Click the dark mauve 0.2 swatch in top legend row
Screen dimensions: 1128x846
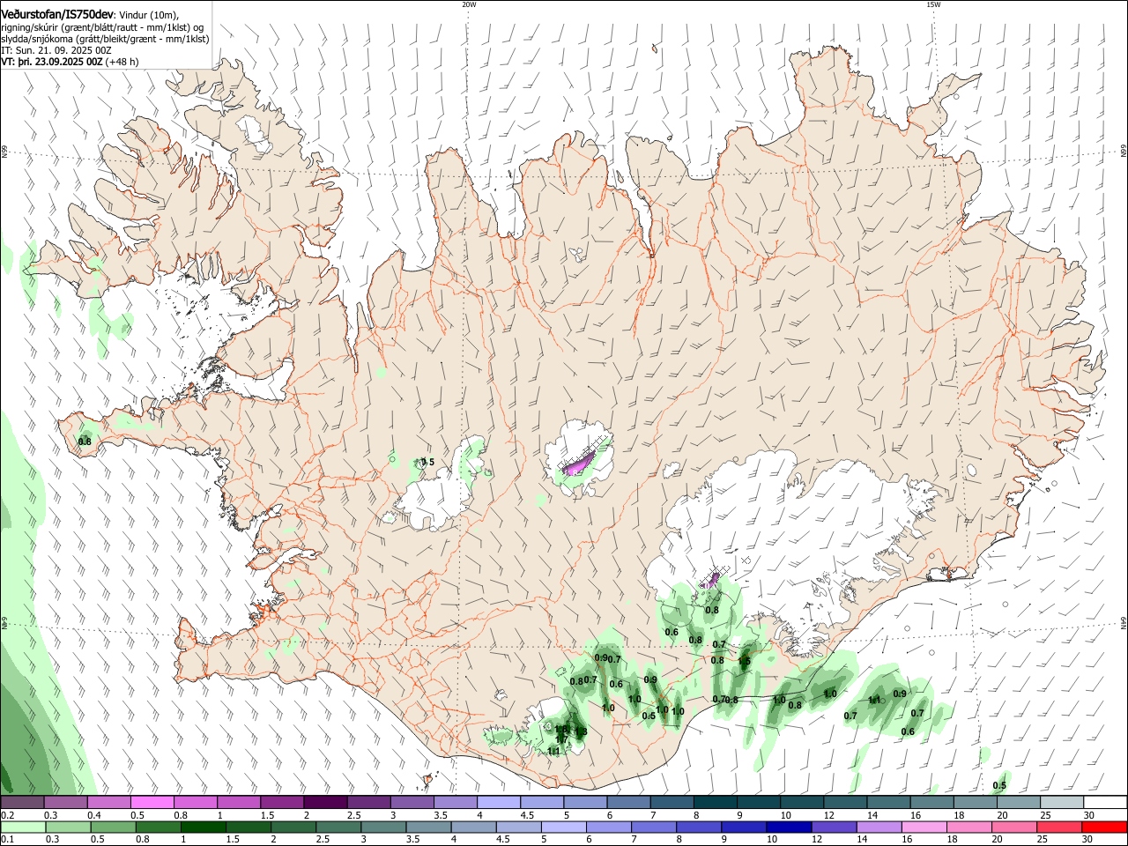22,802
